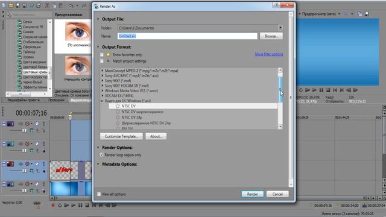Collapse the Output File section
The width and height of the screenshot is (386, 217).
click(x=98, y=19)
